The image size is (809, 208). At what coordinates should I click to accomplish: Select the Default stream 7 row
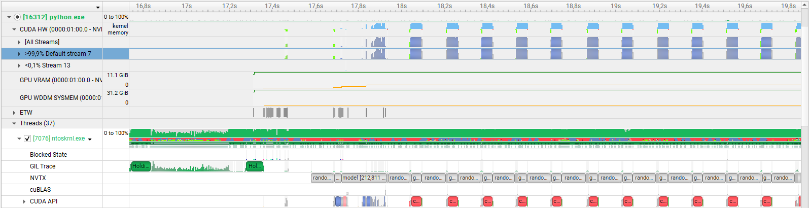(57, 54)
